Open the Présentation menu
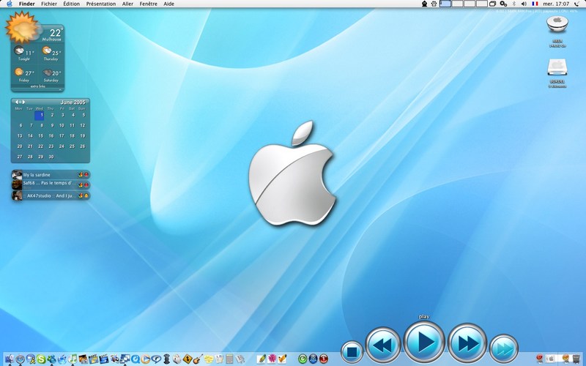The image size is (586, 366). [101, 4]
